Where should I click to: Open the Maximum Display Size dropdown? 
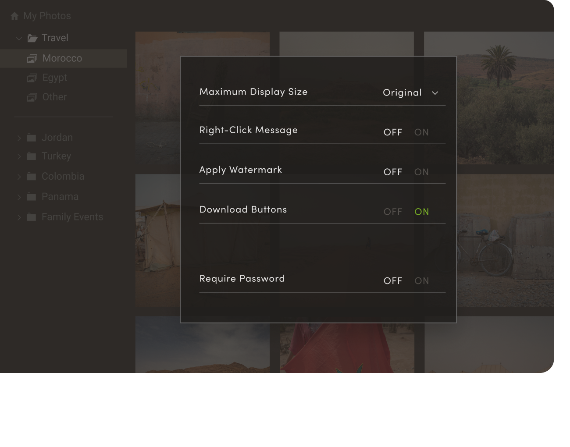click(x=410, y=93)
